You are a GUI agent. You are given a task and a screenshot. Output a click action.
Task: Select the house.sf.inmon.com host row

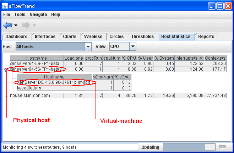click(118, 95)
